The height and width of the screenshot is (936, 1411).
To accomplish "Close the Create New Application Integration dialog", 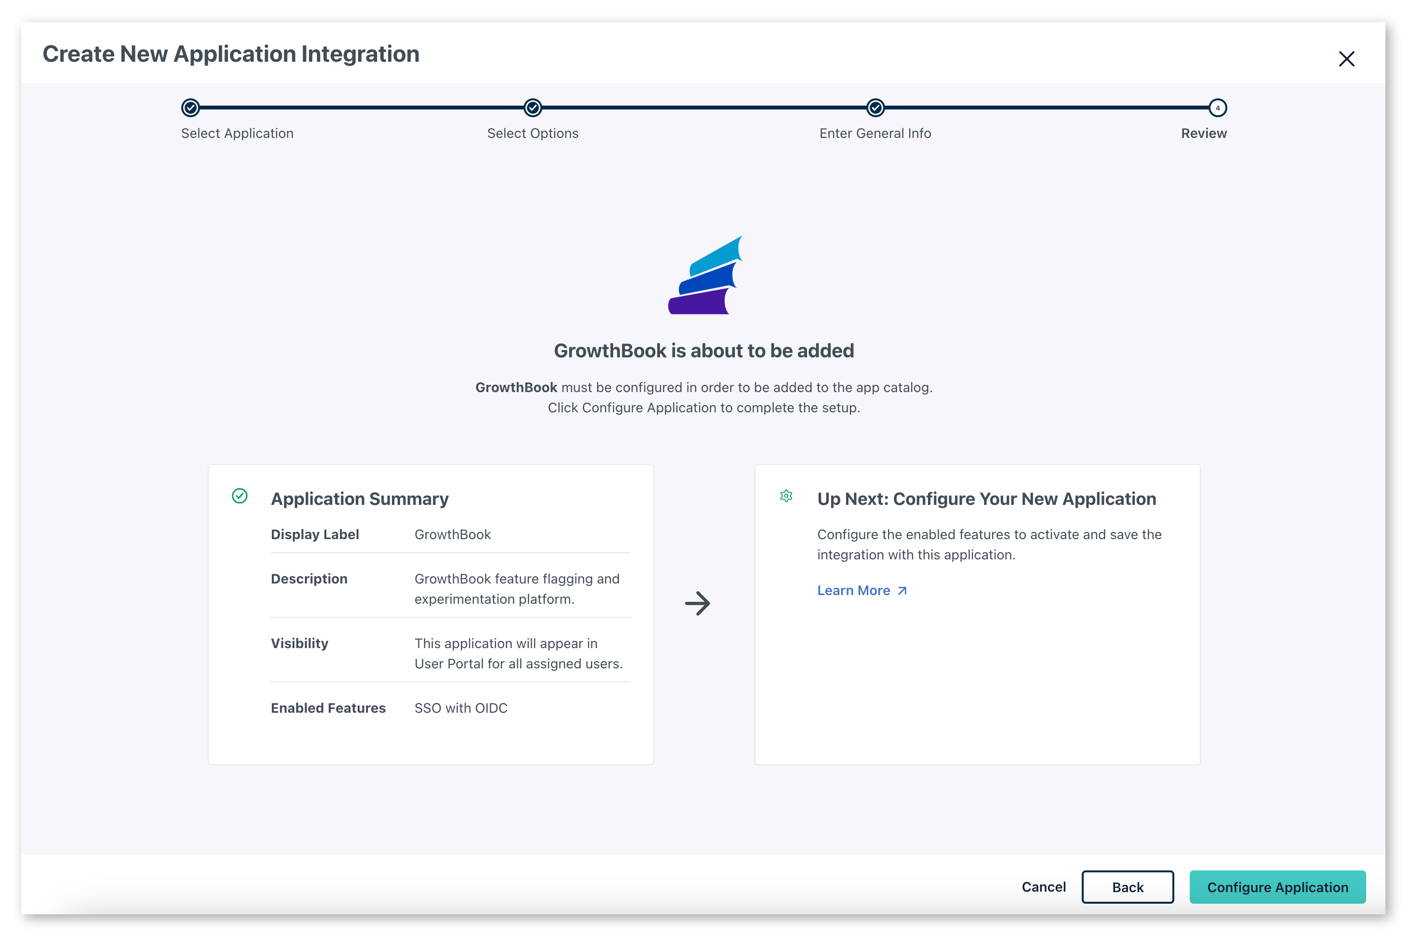I will tap(1346, 58).
